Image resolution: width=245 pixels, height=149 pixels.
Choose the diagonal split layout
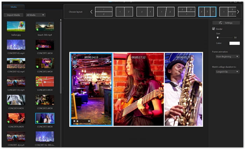click(x=166, y=12)
